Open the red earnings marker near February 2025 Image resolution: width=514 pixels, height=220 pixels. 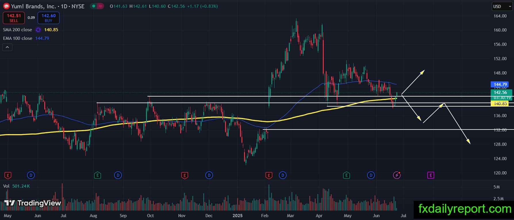click(269, 175)
